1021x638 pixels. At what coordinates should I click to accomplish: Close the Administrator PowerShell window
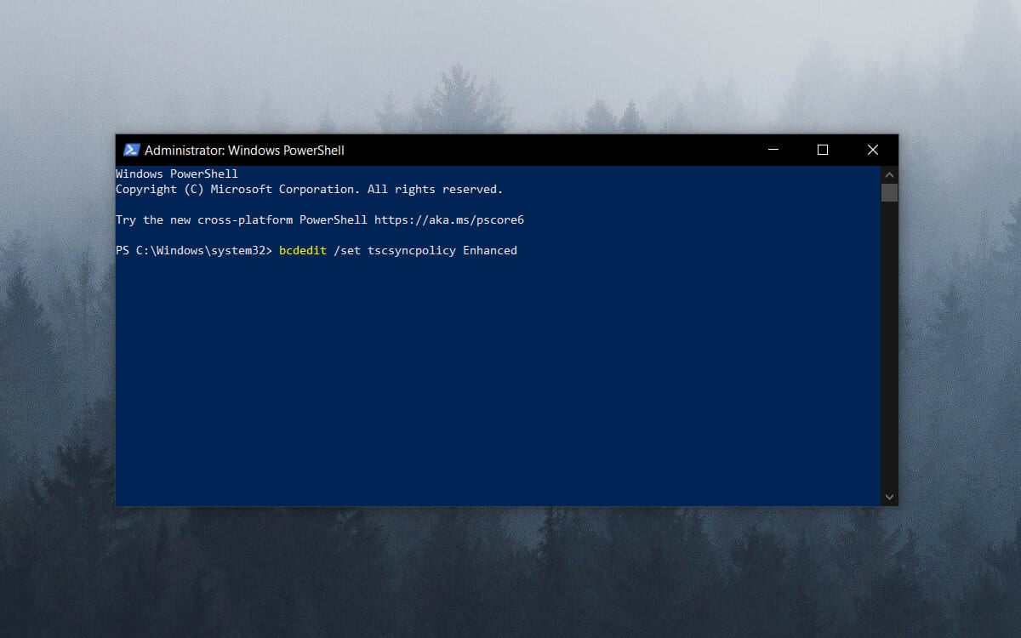click(872, 150)
